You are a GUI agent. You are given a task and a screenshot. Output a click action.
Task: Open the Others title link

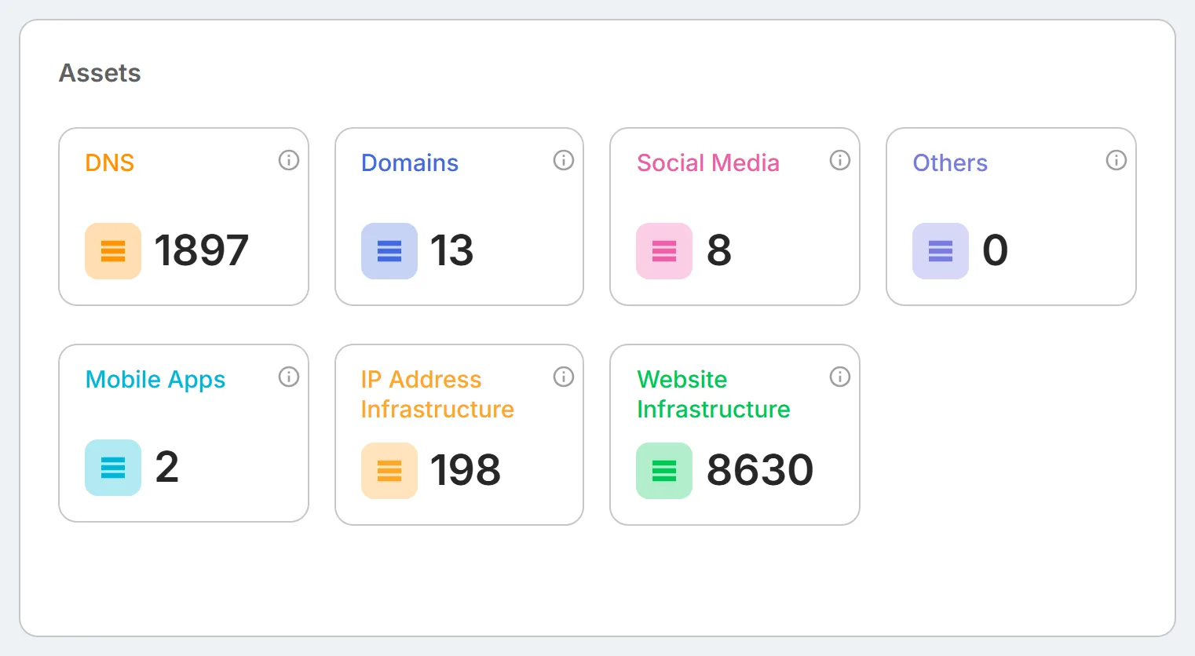[x=950, y=162]
